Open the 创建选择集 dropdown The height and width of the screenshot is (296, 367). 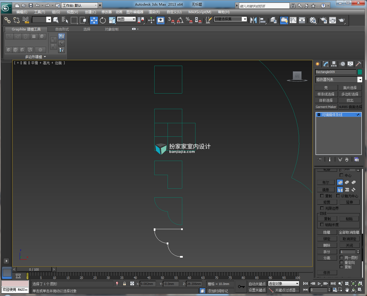tap(230, 19)
